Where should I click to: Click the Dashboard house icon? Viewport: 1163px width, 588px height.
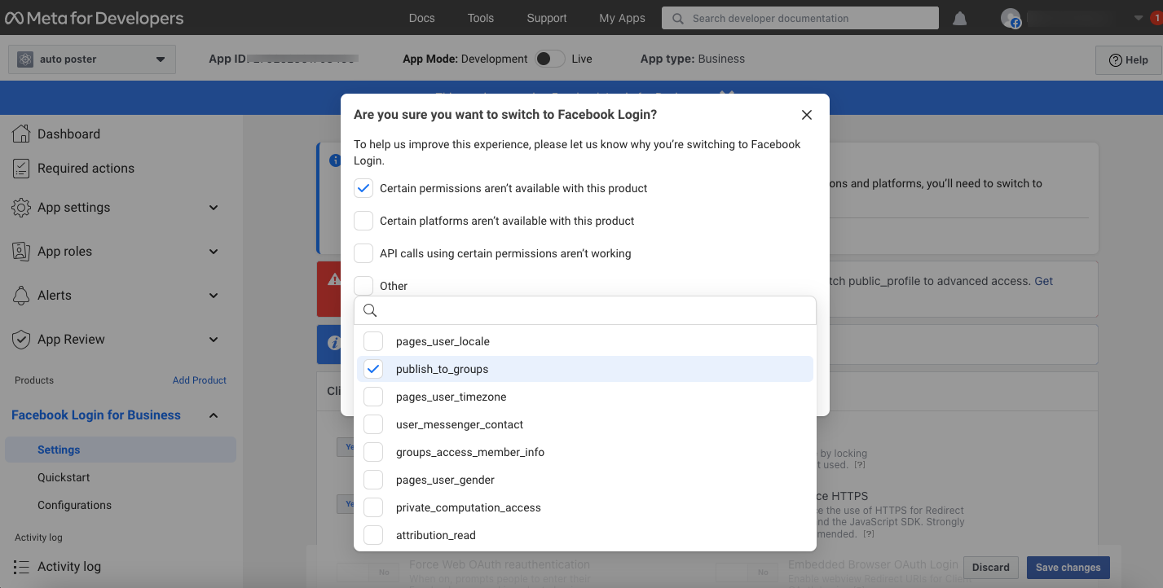(x=21, y=134)
